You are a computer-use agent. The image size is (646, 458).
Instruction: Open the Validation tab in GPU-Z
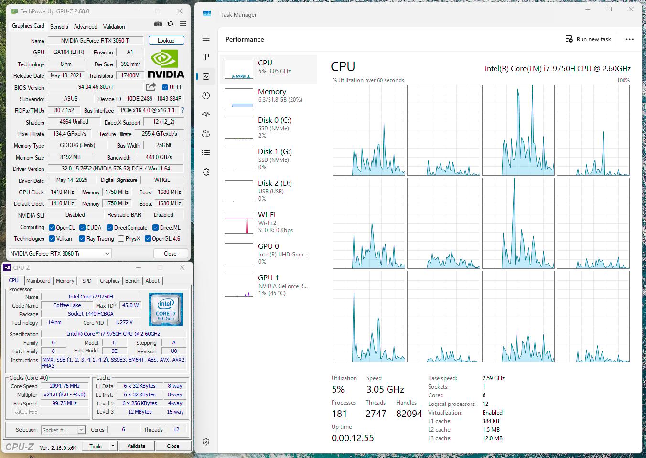[114, 27]
